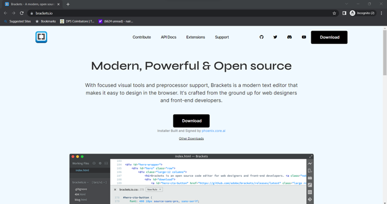Click the browser back arrow
Screen dimensions: 387x204
pos(6,13)
